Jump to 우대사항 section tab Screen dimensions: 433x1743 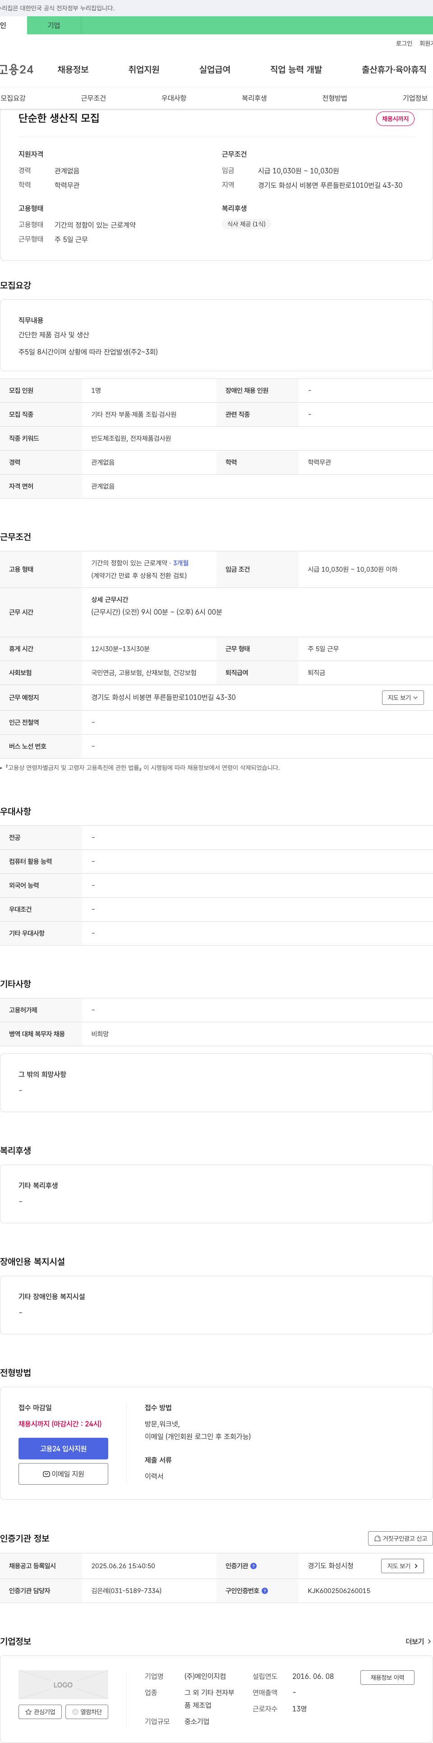(174, 98)
